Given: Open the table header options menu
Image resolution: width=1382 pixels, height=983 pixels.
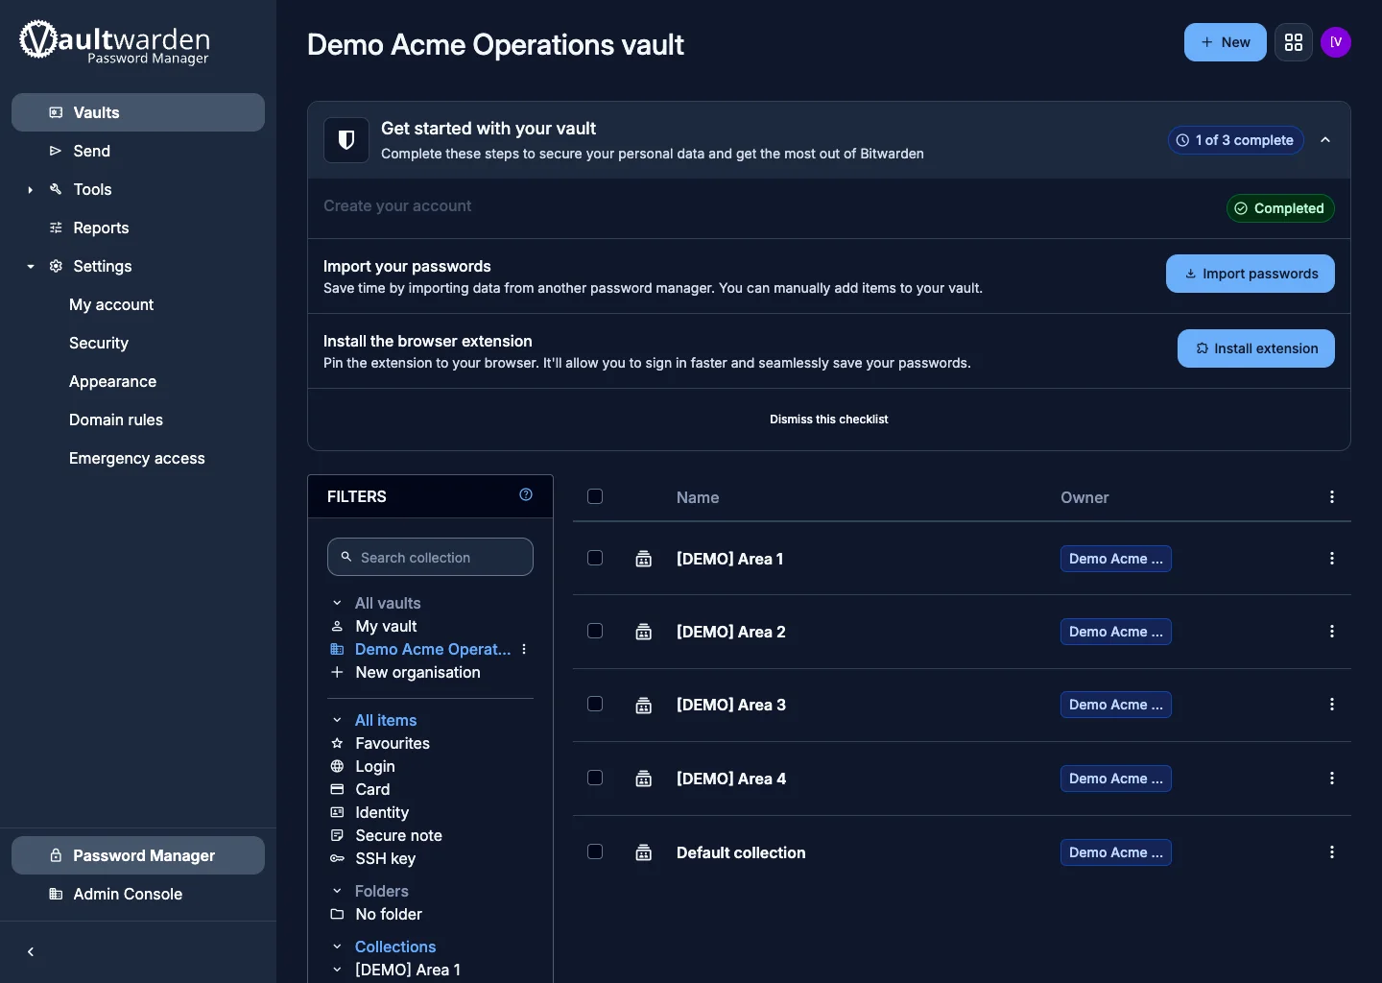Looking at the screenshot, I should point(1332,496).
